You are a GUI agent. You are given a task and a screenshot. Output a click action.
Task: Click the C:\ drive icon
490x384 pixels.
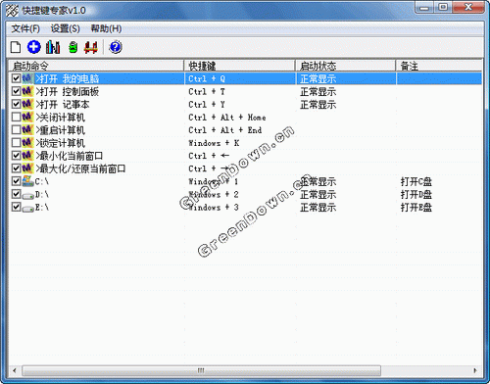pyautogui.click(x=27, y=181)
